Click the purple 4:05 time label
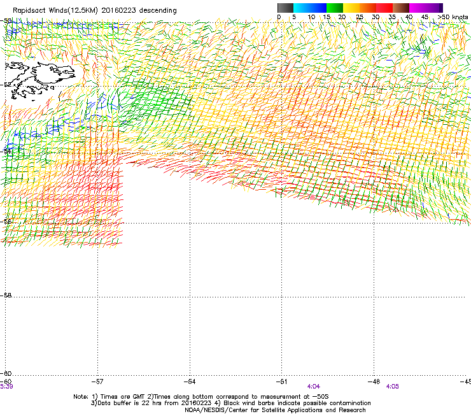 tap(392, 387)
